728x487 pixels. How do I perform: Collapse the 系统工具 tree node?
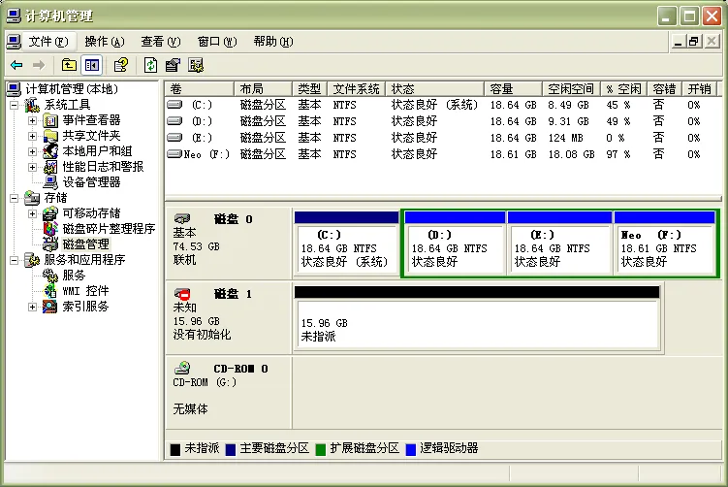tap(14, 105)
